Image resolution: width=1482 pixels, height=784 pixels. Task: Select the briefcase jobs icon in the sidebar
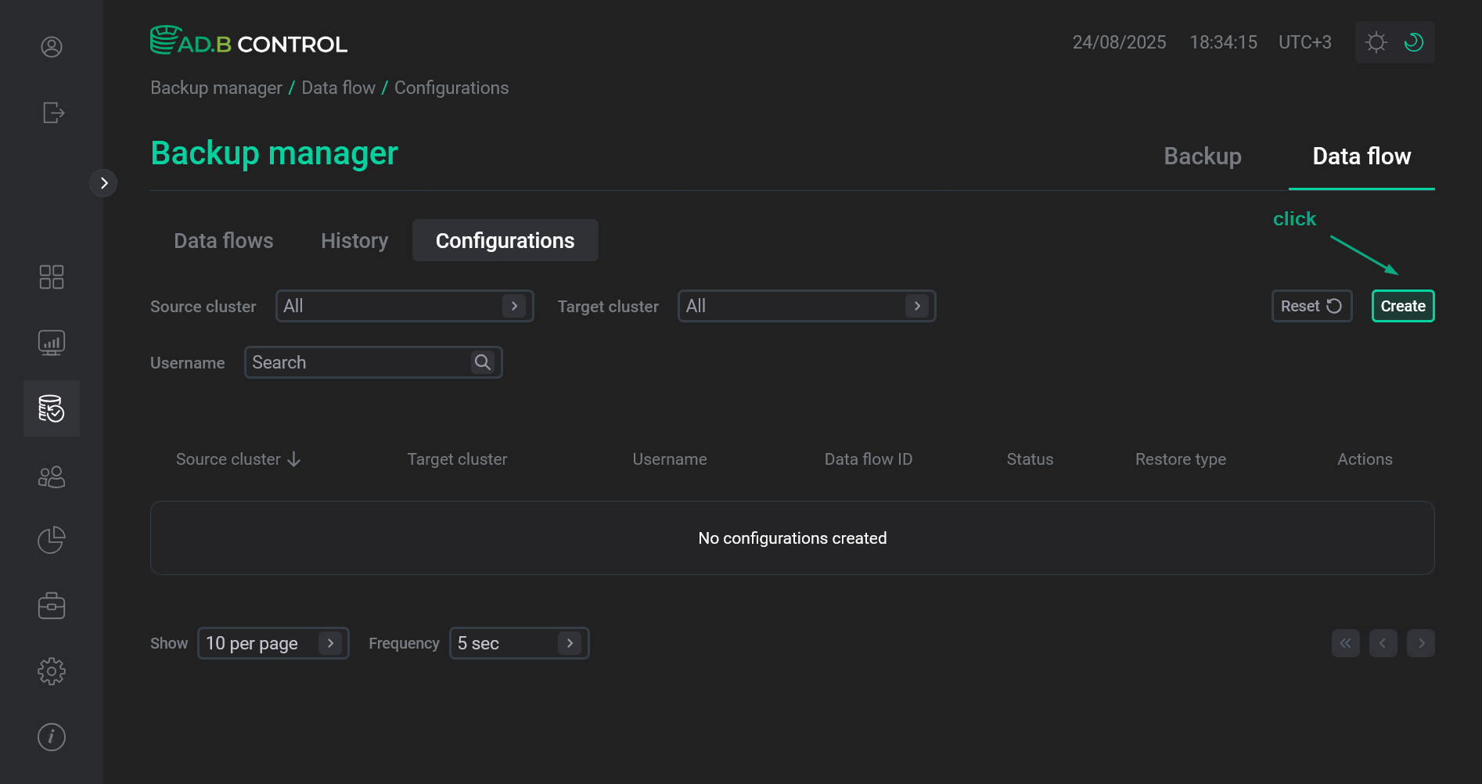52,605
